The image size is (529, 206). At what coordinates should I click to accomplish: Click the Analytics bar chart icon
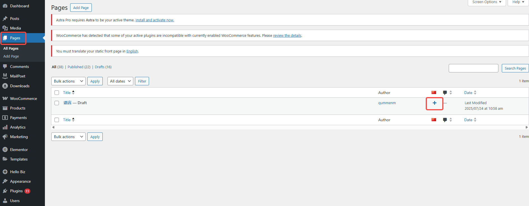[x=5, y=127]
